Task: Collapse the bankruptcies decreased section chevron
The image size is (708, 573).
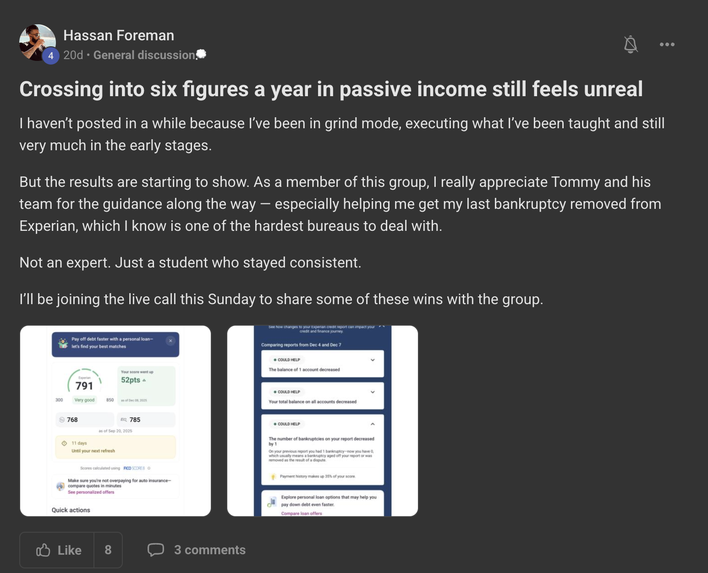Action: point(373,424)
